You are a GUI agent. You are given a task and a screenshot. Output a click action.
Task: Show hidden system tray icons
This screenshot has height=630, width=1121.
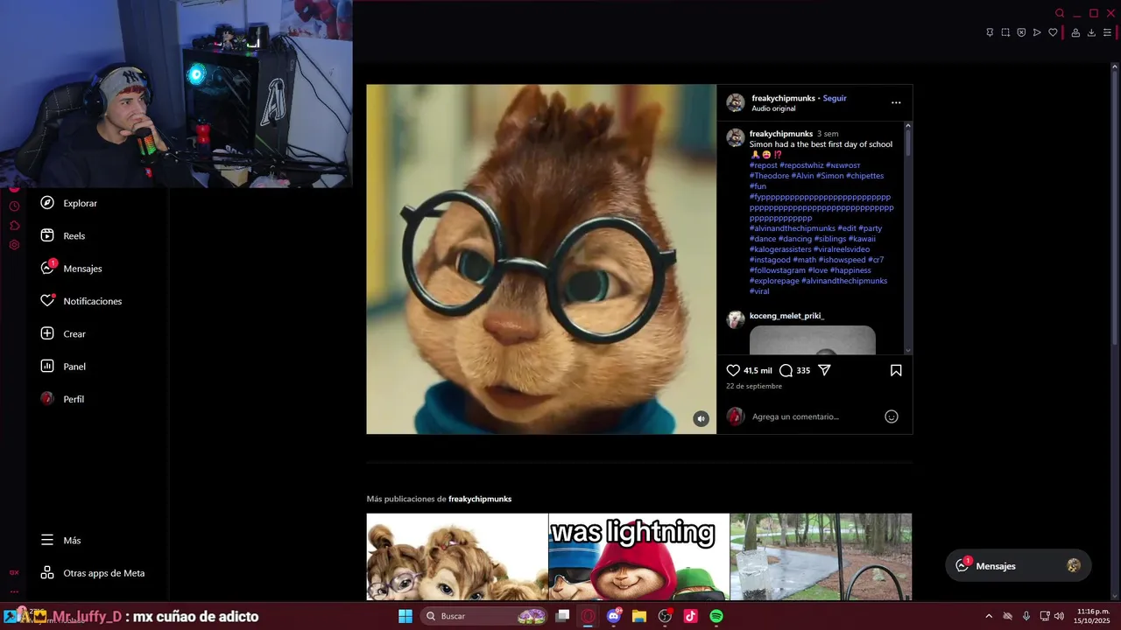click(x=989, y=616)
